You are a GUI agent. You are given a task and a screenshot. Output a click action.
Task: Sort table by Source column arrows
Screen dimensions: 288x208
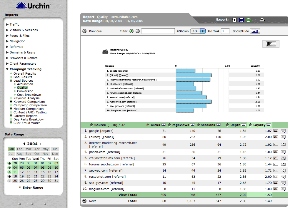[x=91, y=125]
